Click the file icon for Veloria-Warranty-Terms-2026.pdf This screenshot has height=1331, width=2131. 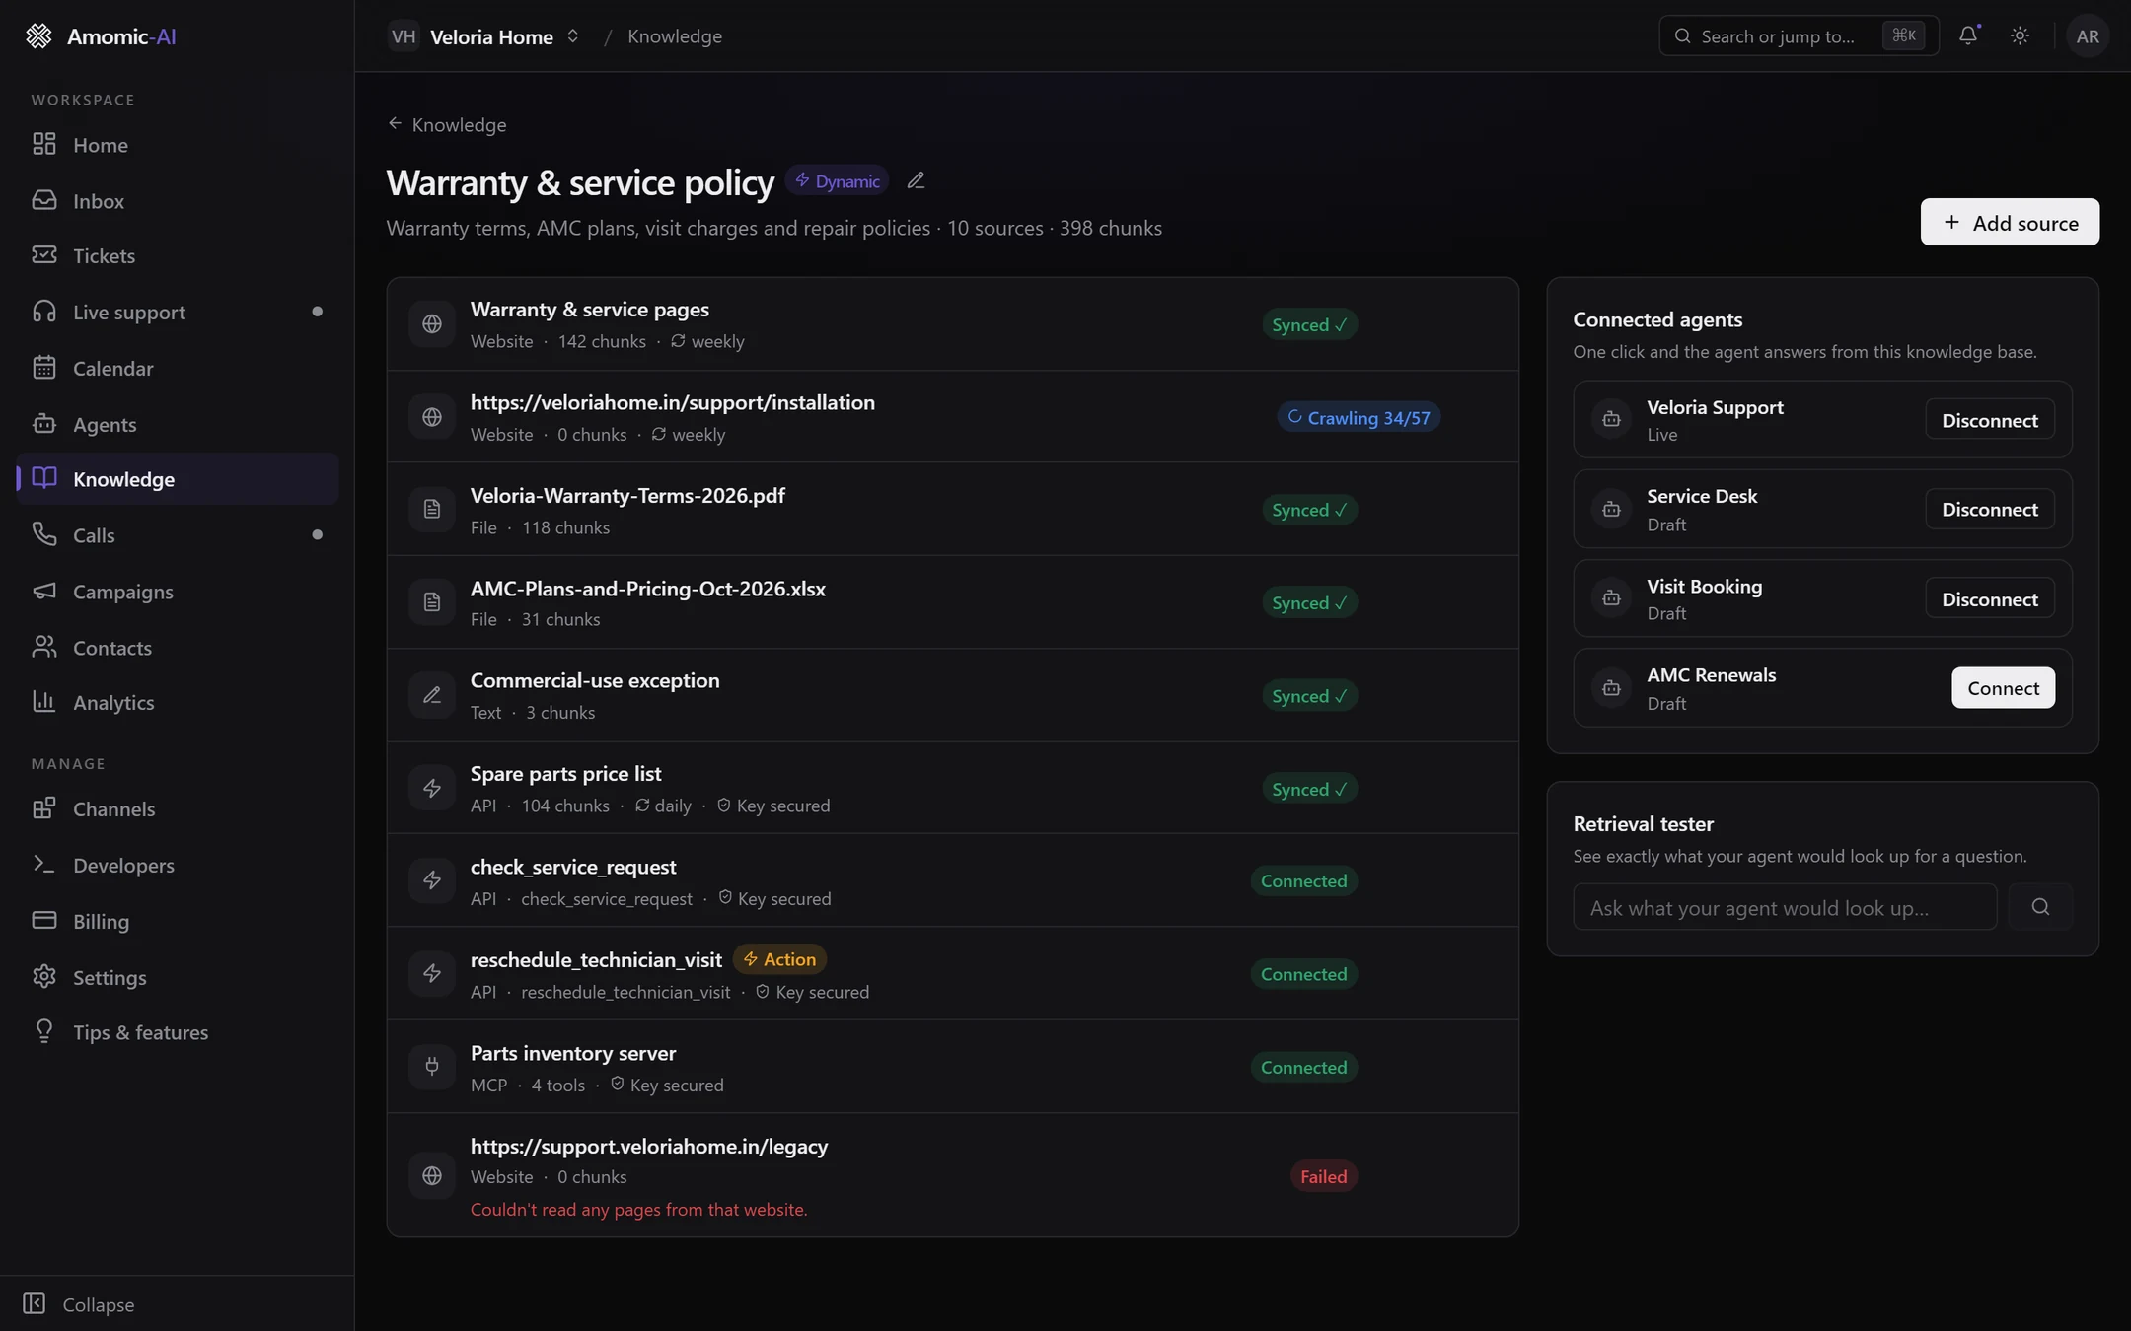point(432,509)
